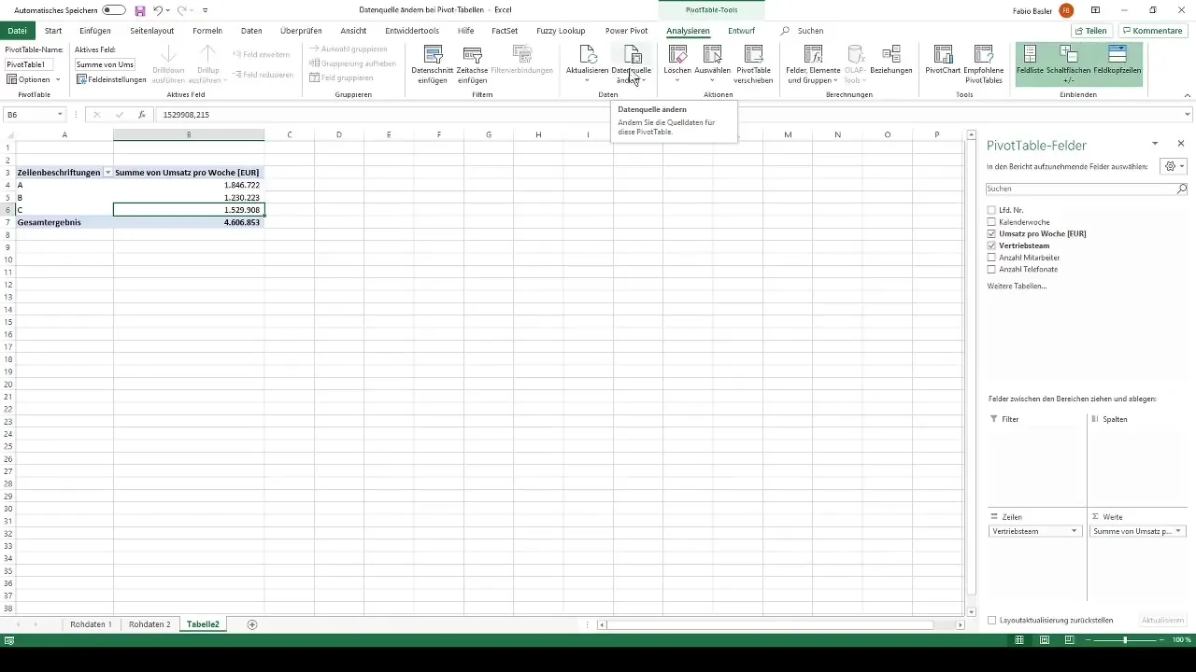This screenshot has height=672, width=1196.
Task: Open Summe von Umsatz dropdown in Werte
Action: click(1177, 531)
